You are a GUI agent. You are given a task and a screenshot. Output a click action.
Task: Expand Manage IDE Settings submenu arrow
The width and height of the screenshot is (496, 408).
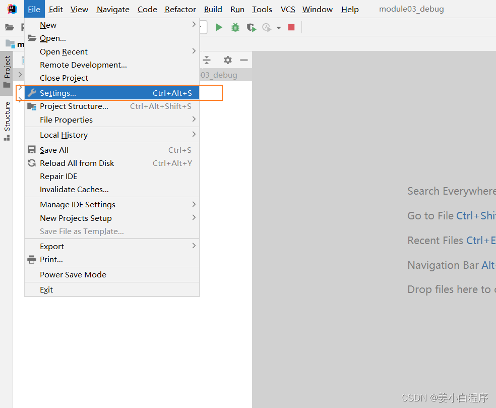(194, 204)
